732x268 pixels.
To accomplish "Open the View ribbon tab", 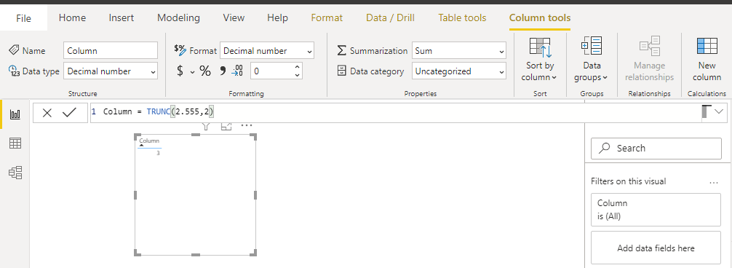I will pos(234,17).
